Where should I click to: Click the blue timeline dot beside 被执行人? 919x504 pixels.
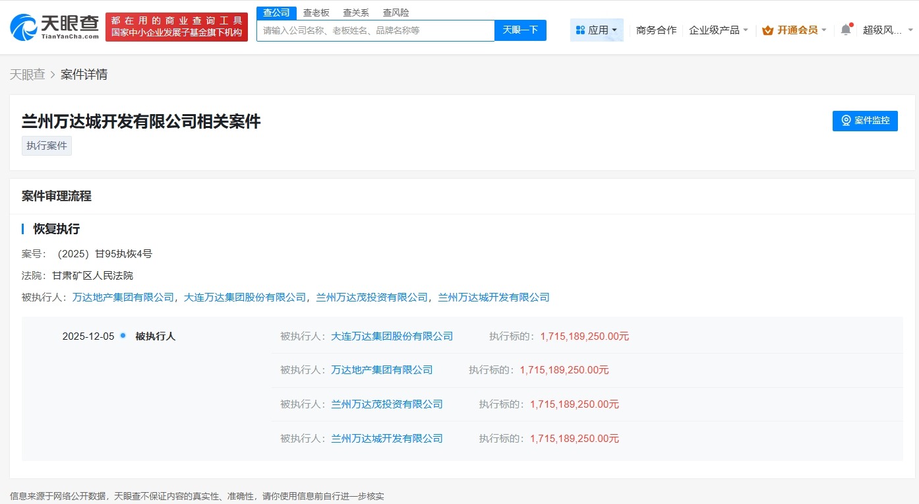[122, 336]
